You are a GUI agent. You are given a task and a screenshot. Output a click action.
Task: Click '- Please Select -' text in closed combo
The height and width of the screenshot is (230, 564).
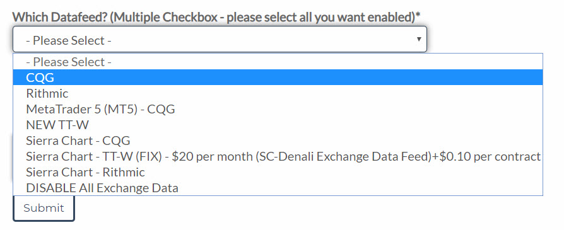coord(69,40)
